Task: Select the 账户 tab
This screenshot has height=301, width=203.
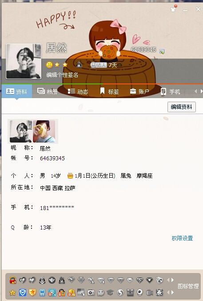Action: (139, 91)
